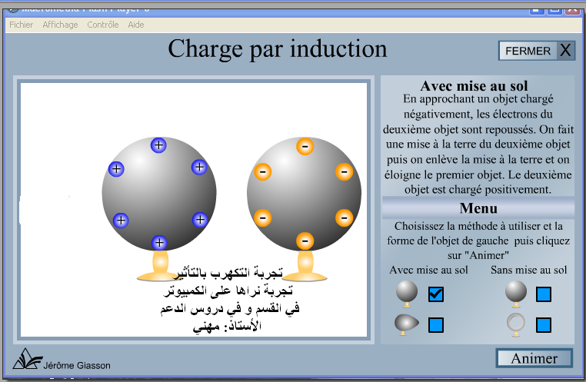
Task: Open the Affichage menu
Action: coord(60,25)
